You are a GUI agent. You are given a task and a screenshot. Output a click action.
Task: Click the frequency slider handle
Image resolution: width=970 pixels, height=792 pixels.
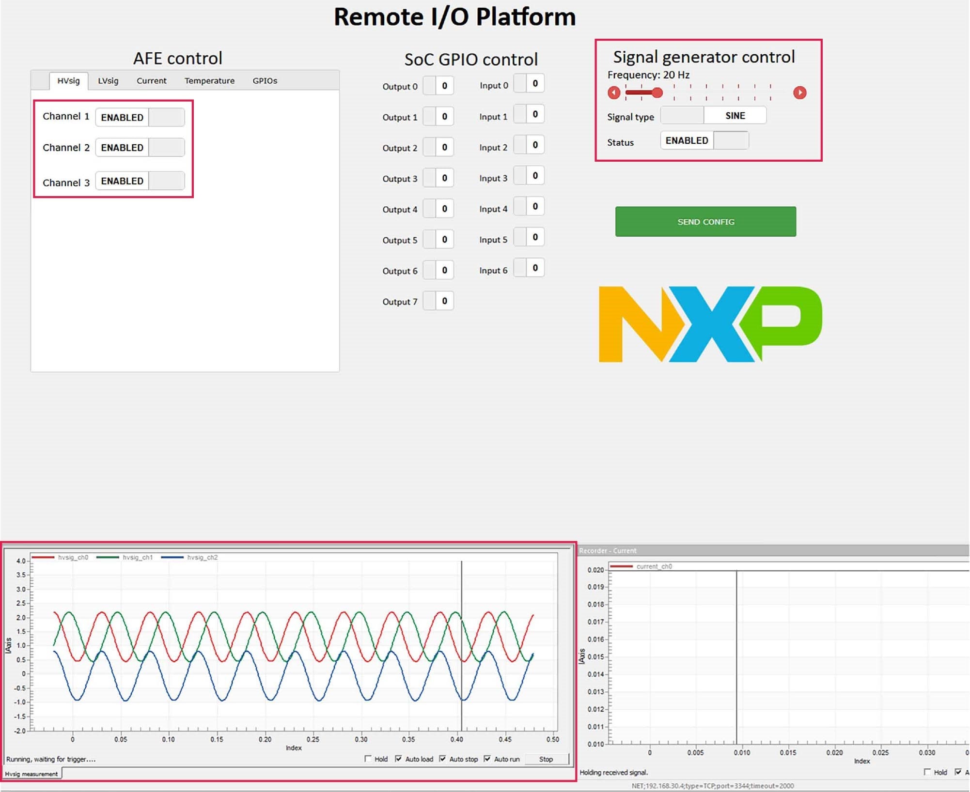(x=657, y=92)
